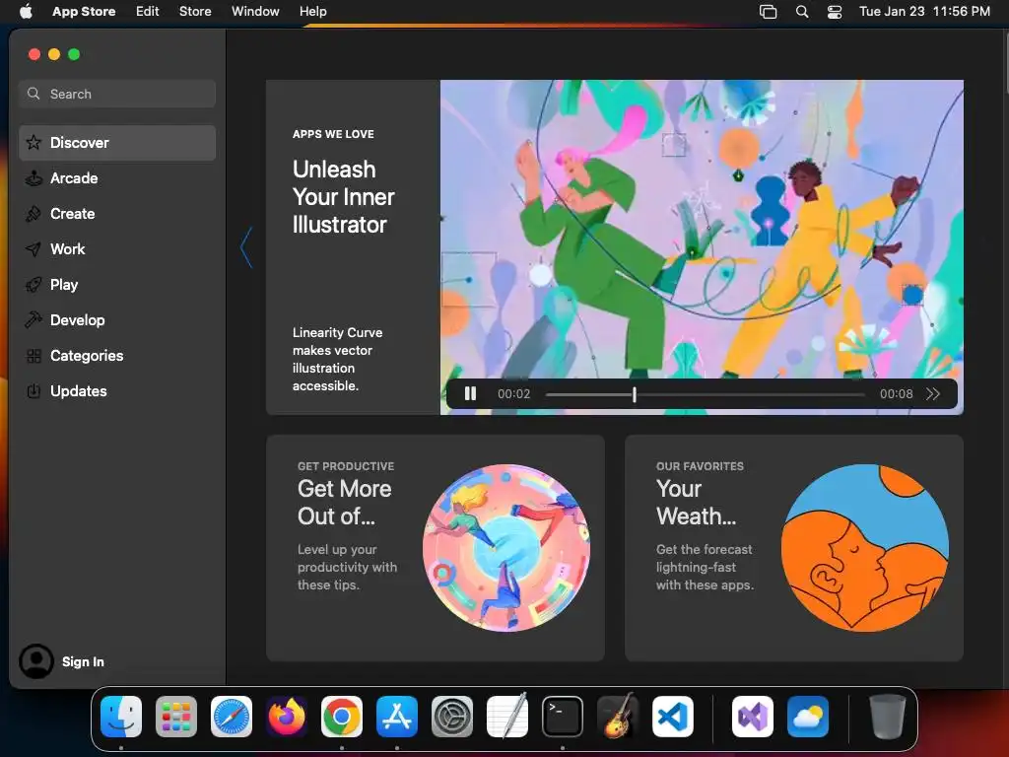Click the weather orange faces artwork
This screenshot has height=757, width=1009.
coord(865,548)
